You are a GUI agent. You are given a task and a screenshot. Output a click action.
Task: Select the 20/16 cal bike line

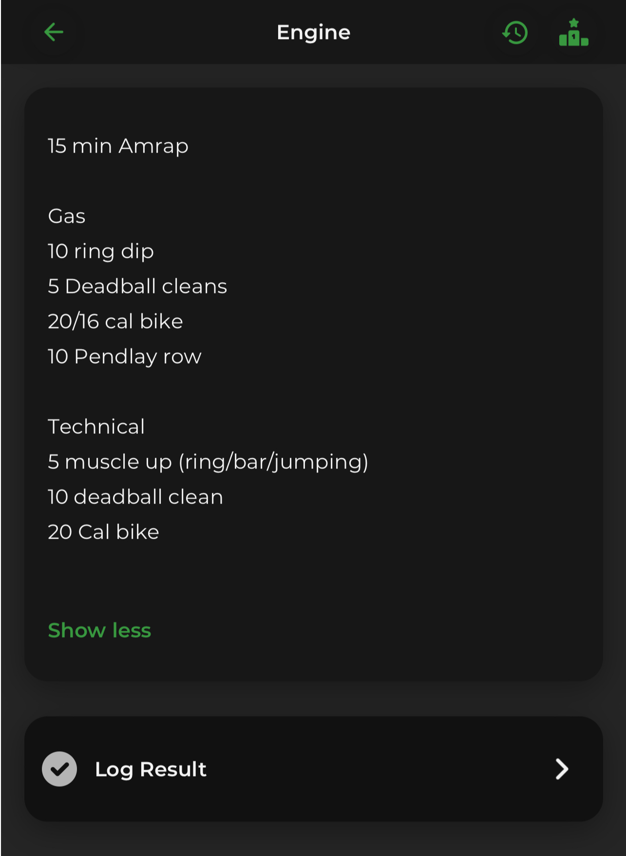click(115, 321)
